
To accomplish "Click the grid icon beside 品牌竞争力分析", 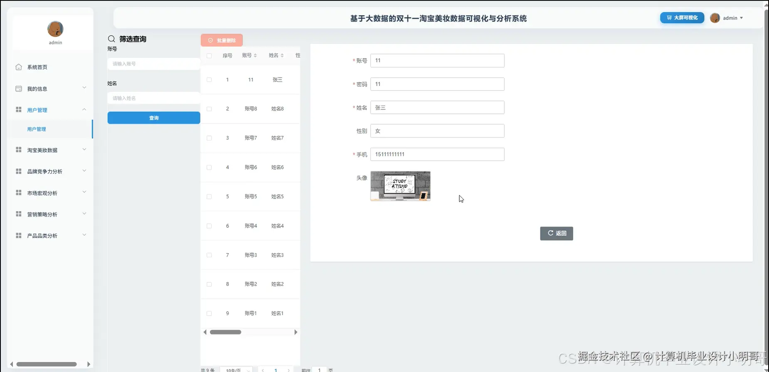I will pos(19,171).
